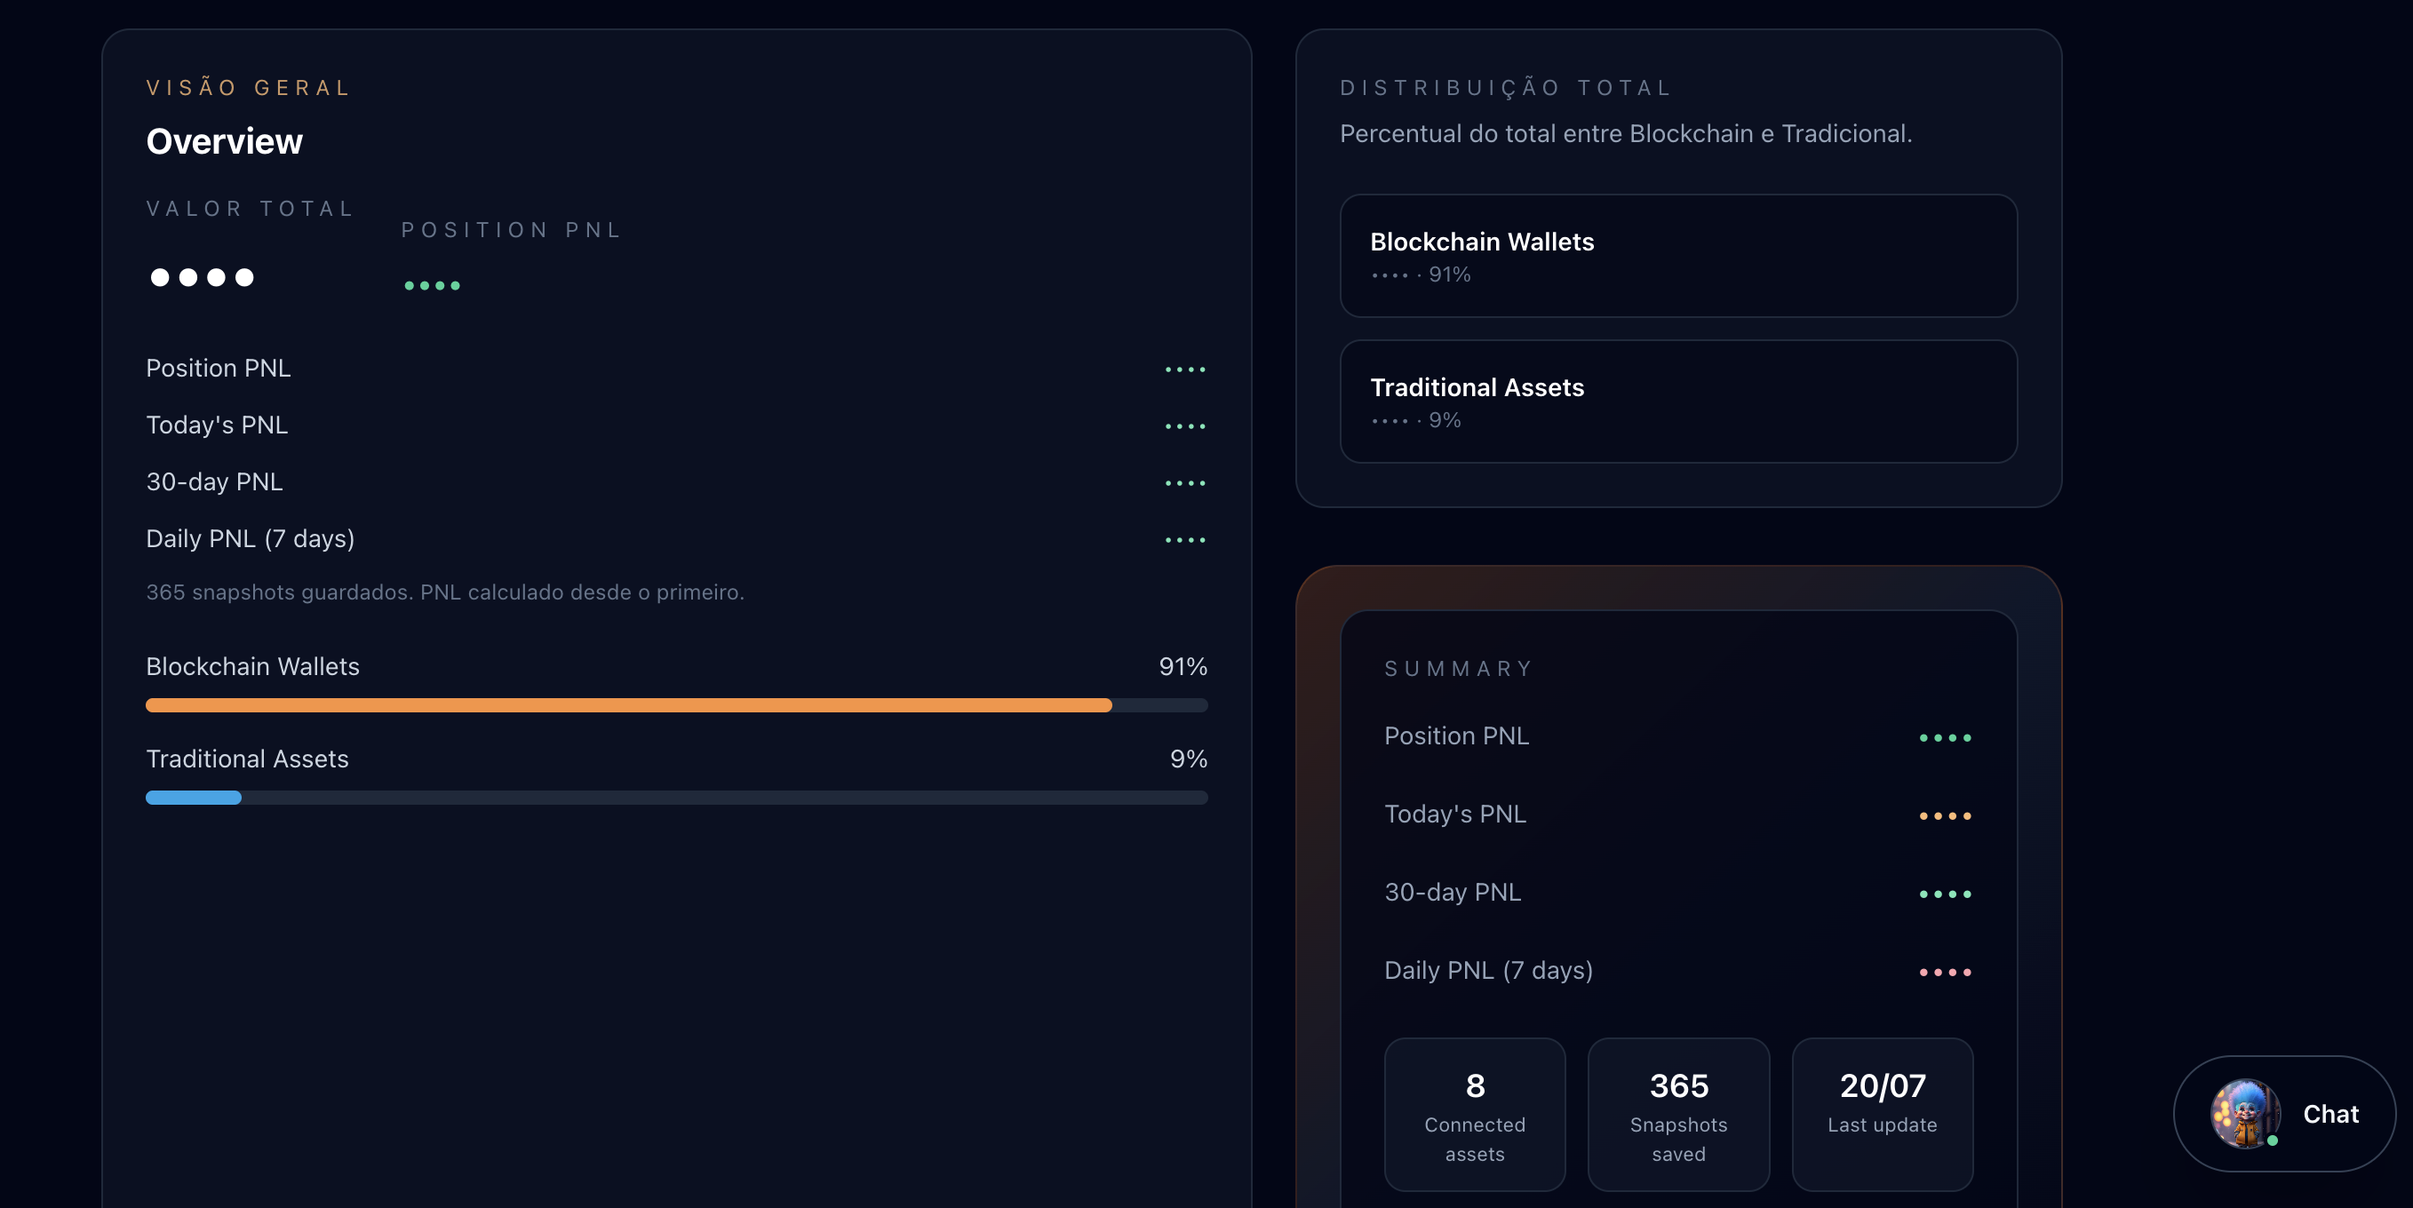Click the 91% label above orange bar
Viewport: 2413px width, 1208px height.
pos(1183,667)
